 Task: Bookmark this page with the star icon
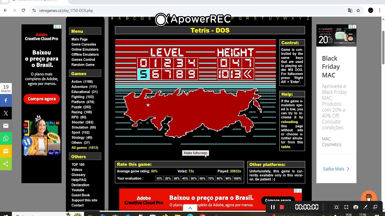click(x=358, y=10)
